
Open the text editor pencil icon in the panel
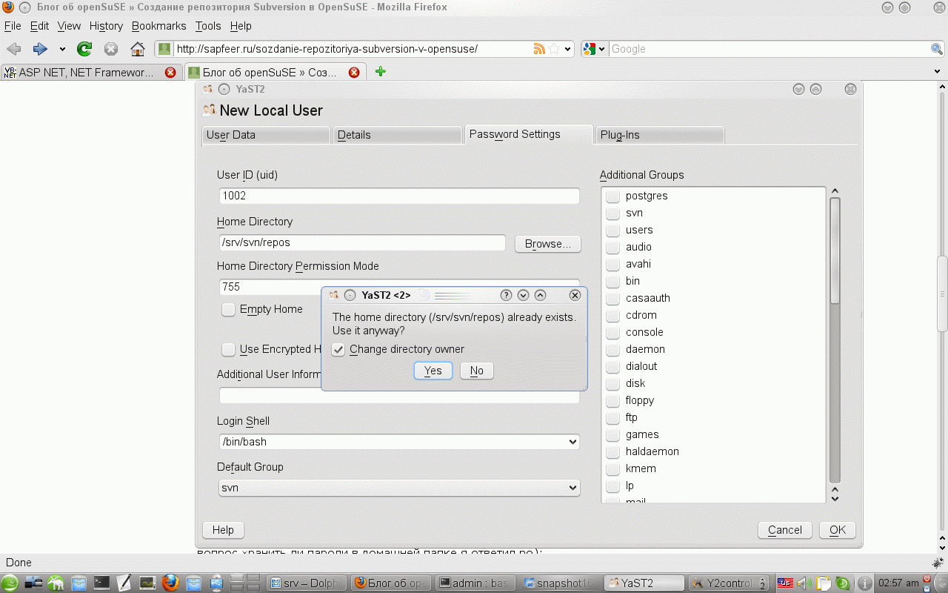coord(124,583)
